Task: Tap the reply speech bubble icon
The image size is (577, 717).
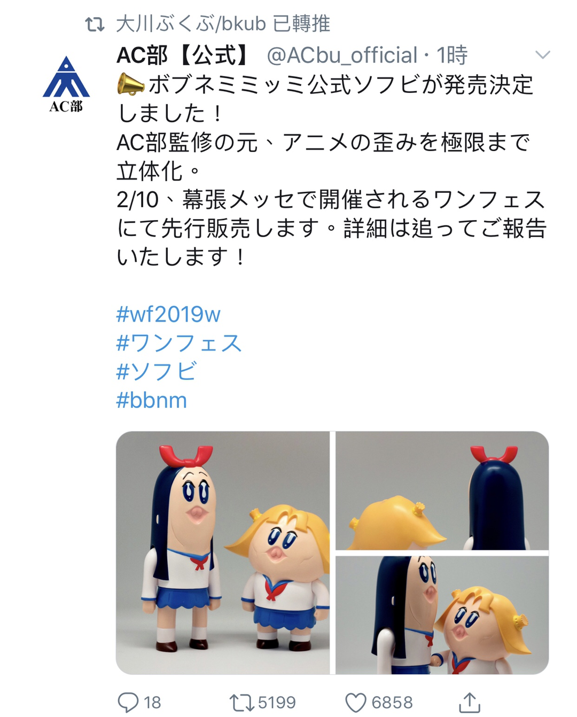Action: tap(127, 702)
